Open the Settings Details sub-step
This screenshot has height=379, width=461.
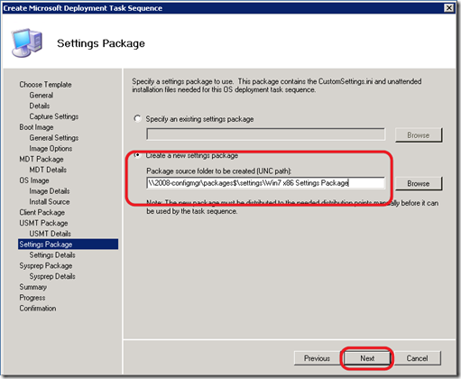pos(52,255)
